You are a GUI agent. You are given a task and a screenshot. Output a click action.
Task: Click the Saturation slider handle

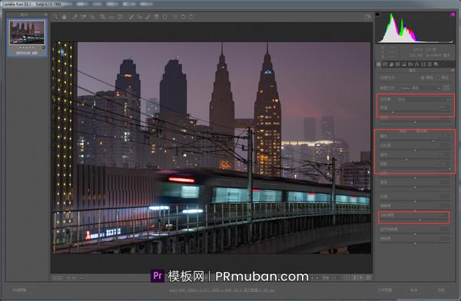(x=415, y=243)
